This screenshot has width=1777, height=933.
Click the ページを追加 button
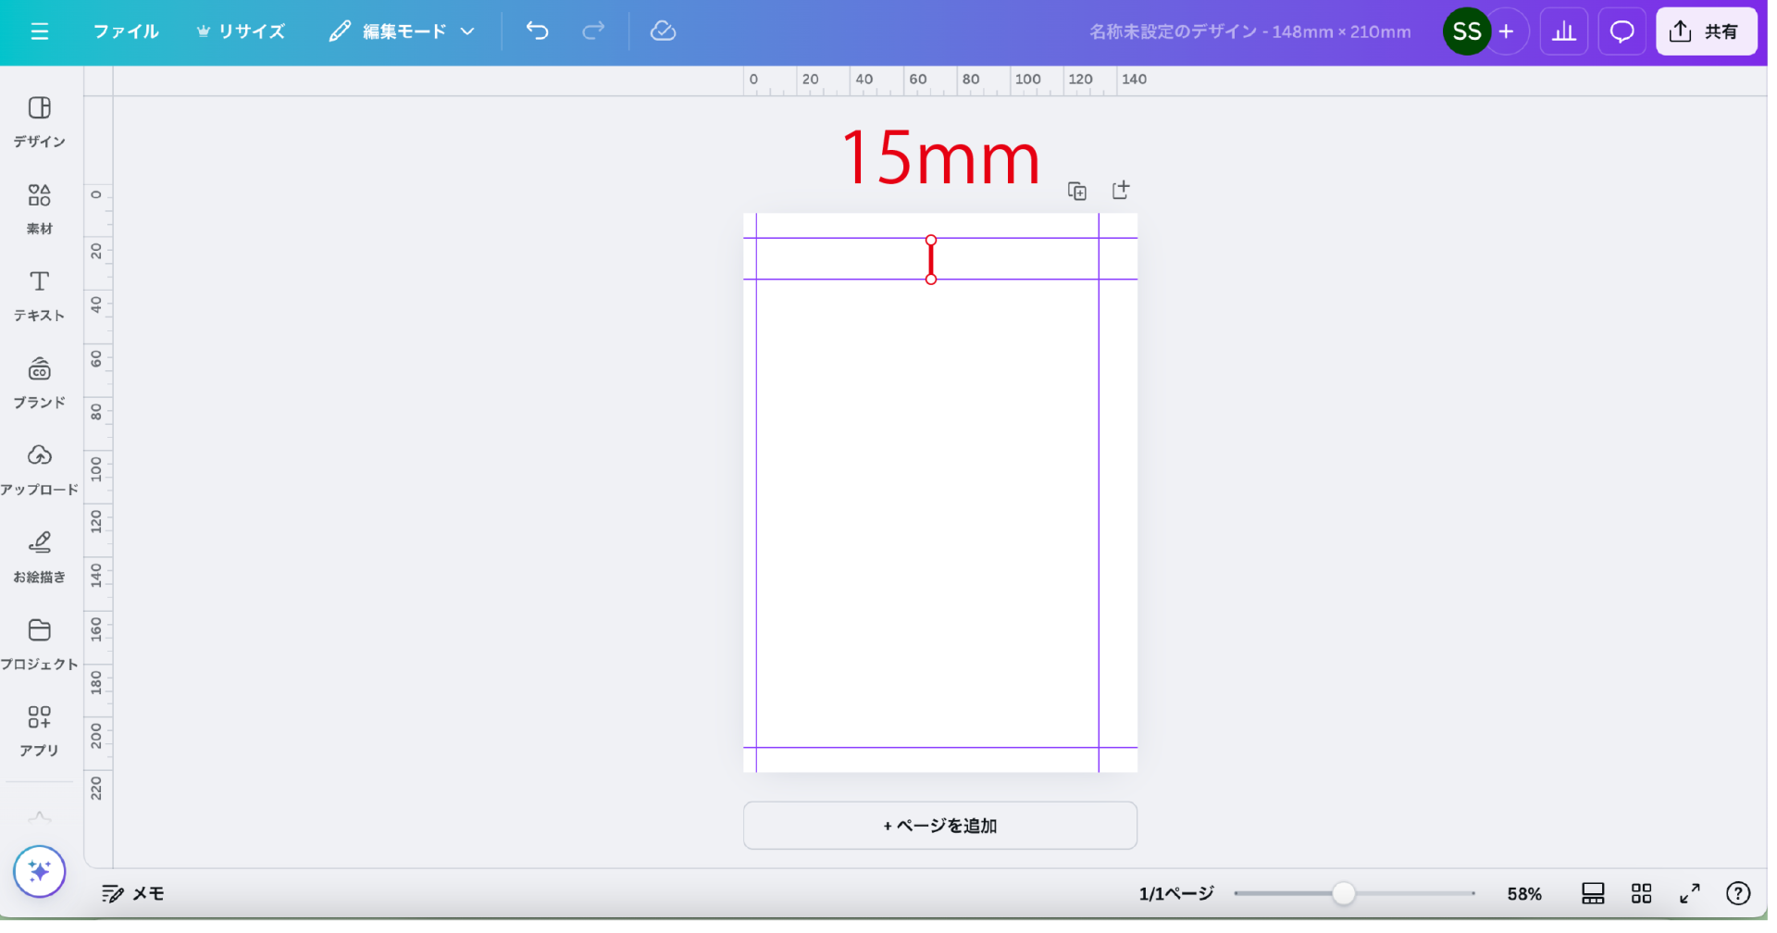[x=939, y=825]
